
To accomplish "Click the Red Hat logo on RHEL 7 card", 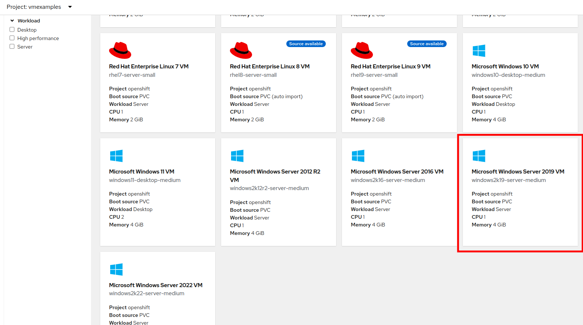I will pyautogui.click(x=120, y=50).
